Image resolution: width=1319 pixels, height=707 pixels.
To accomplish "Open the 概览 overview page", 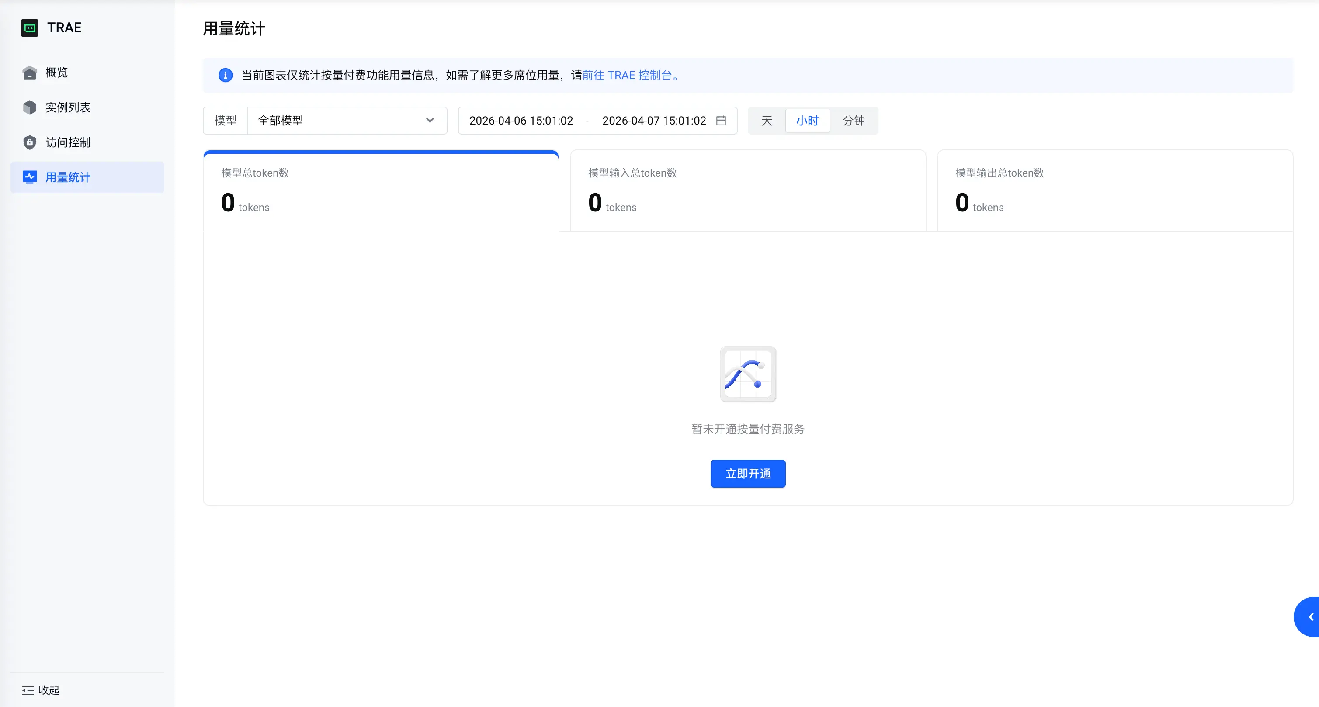I will (x=87, y=73).
